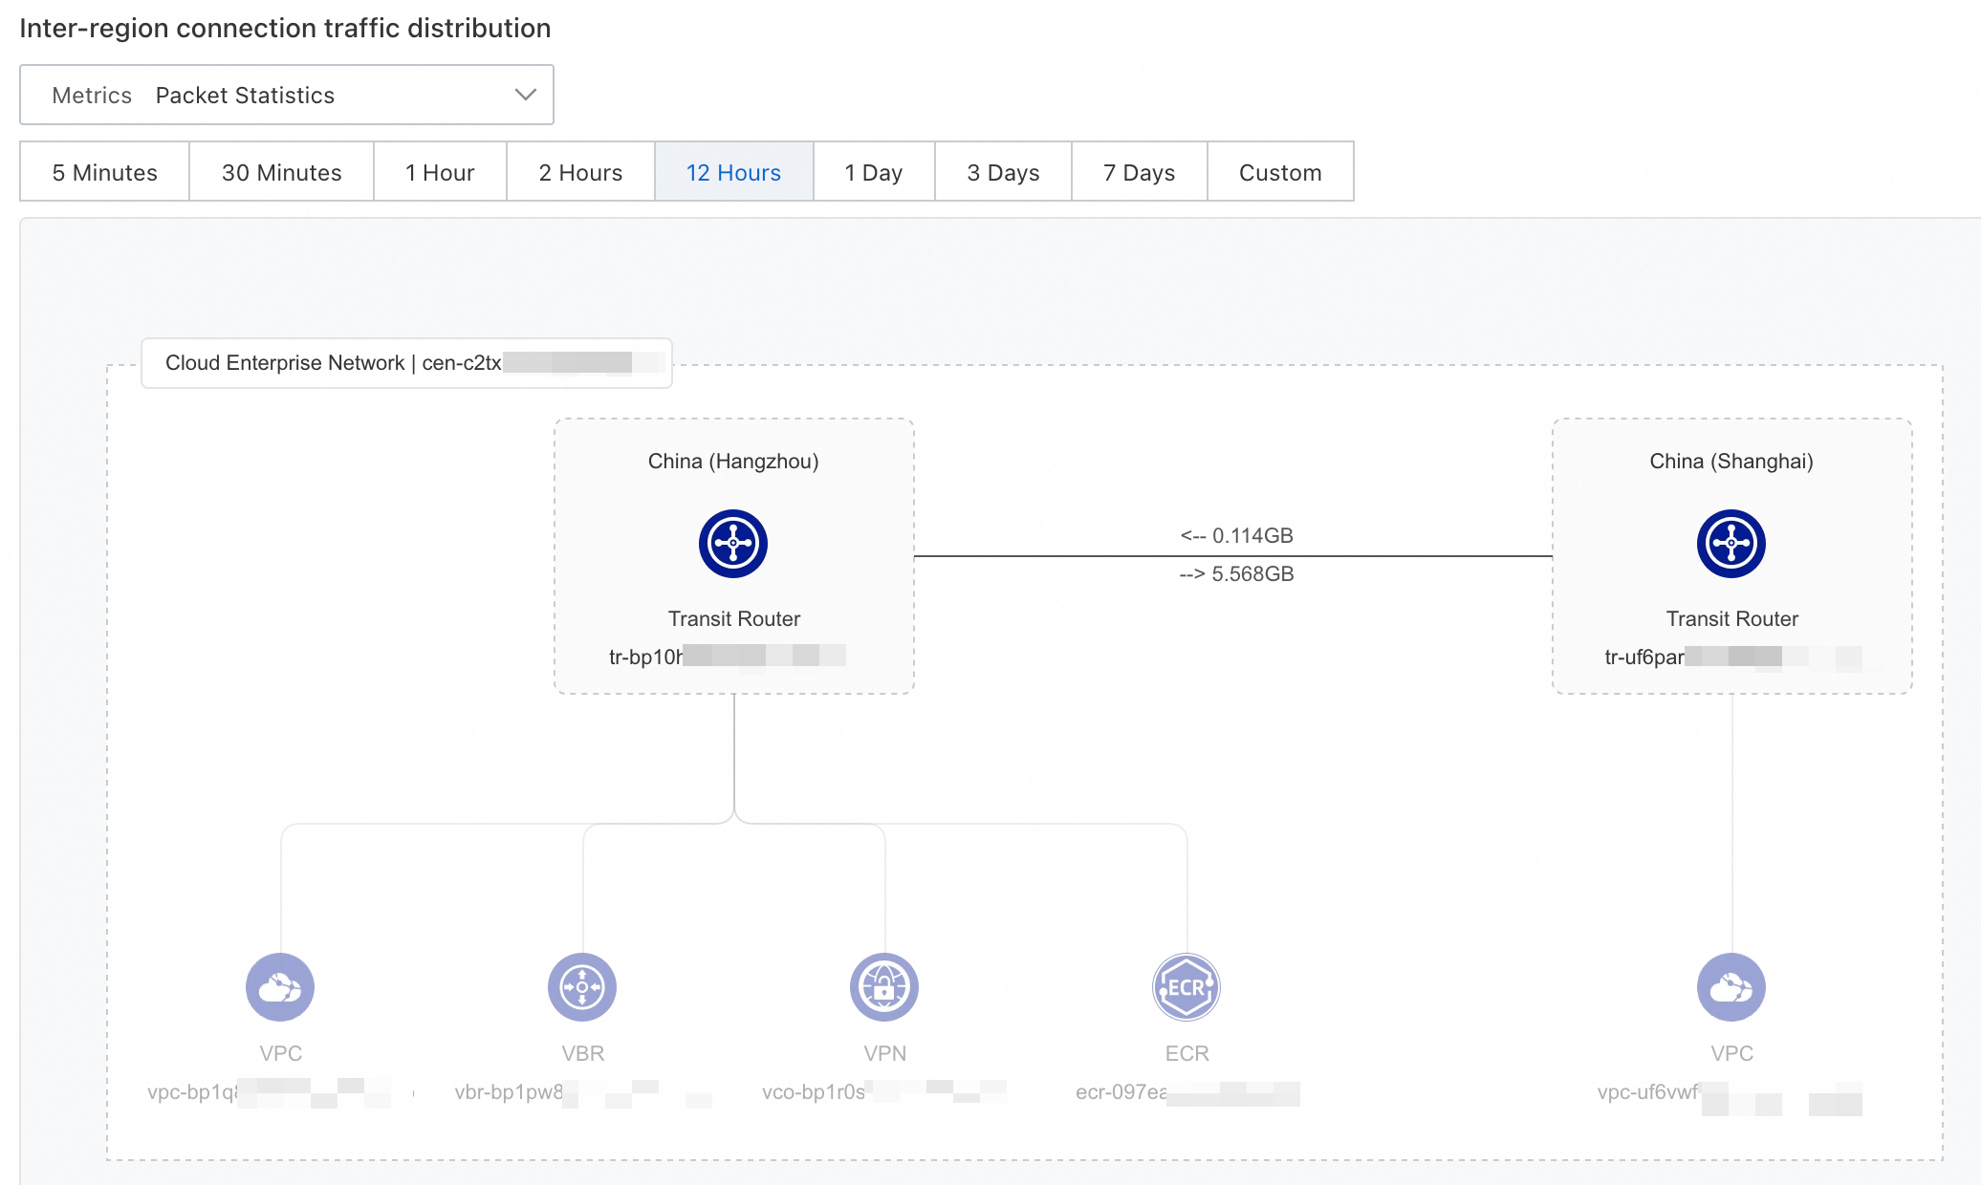The width and height of the screenshot is (1981, 1185).
Task: Click the VPN gateway icon
Action: tap(884, 987)
